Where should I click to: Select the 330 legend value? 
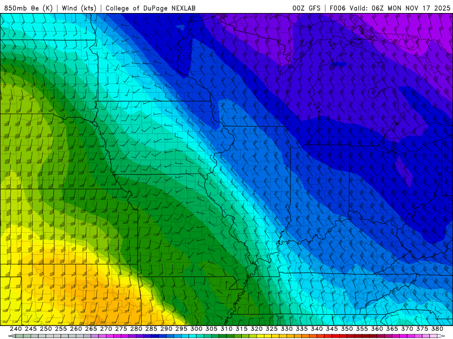(x=287, y=329)
